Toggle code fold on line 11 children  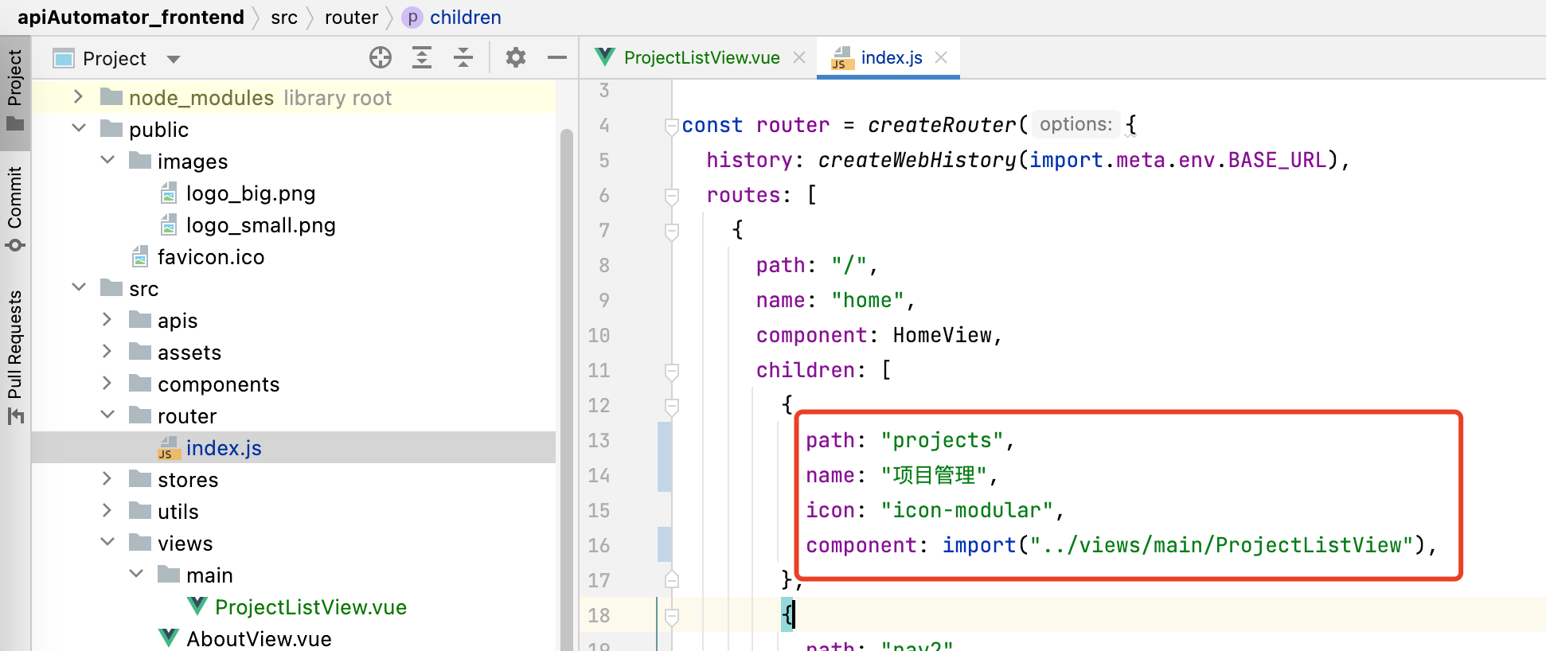tap(672, 371)
